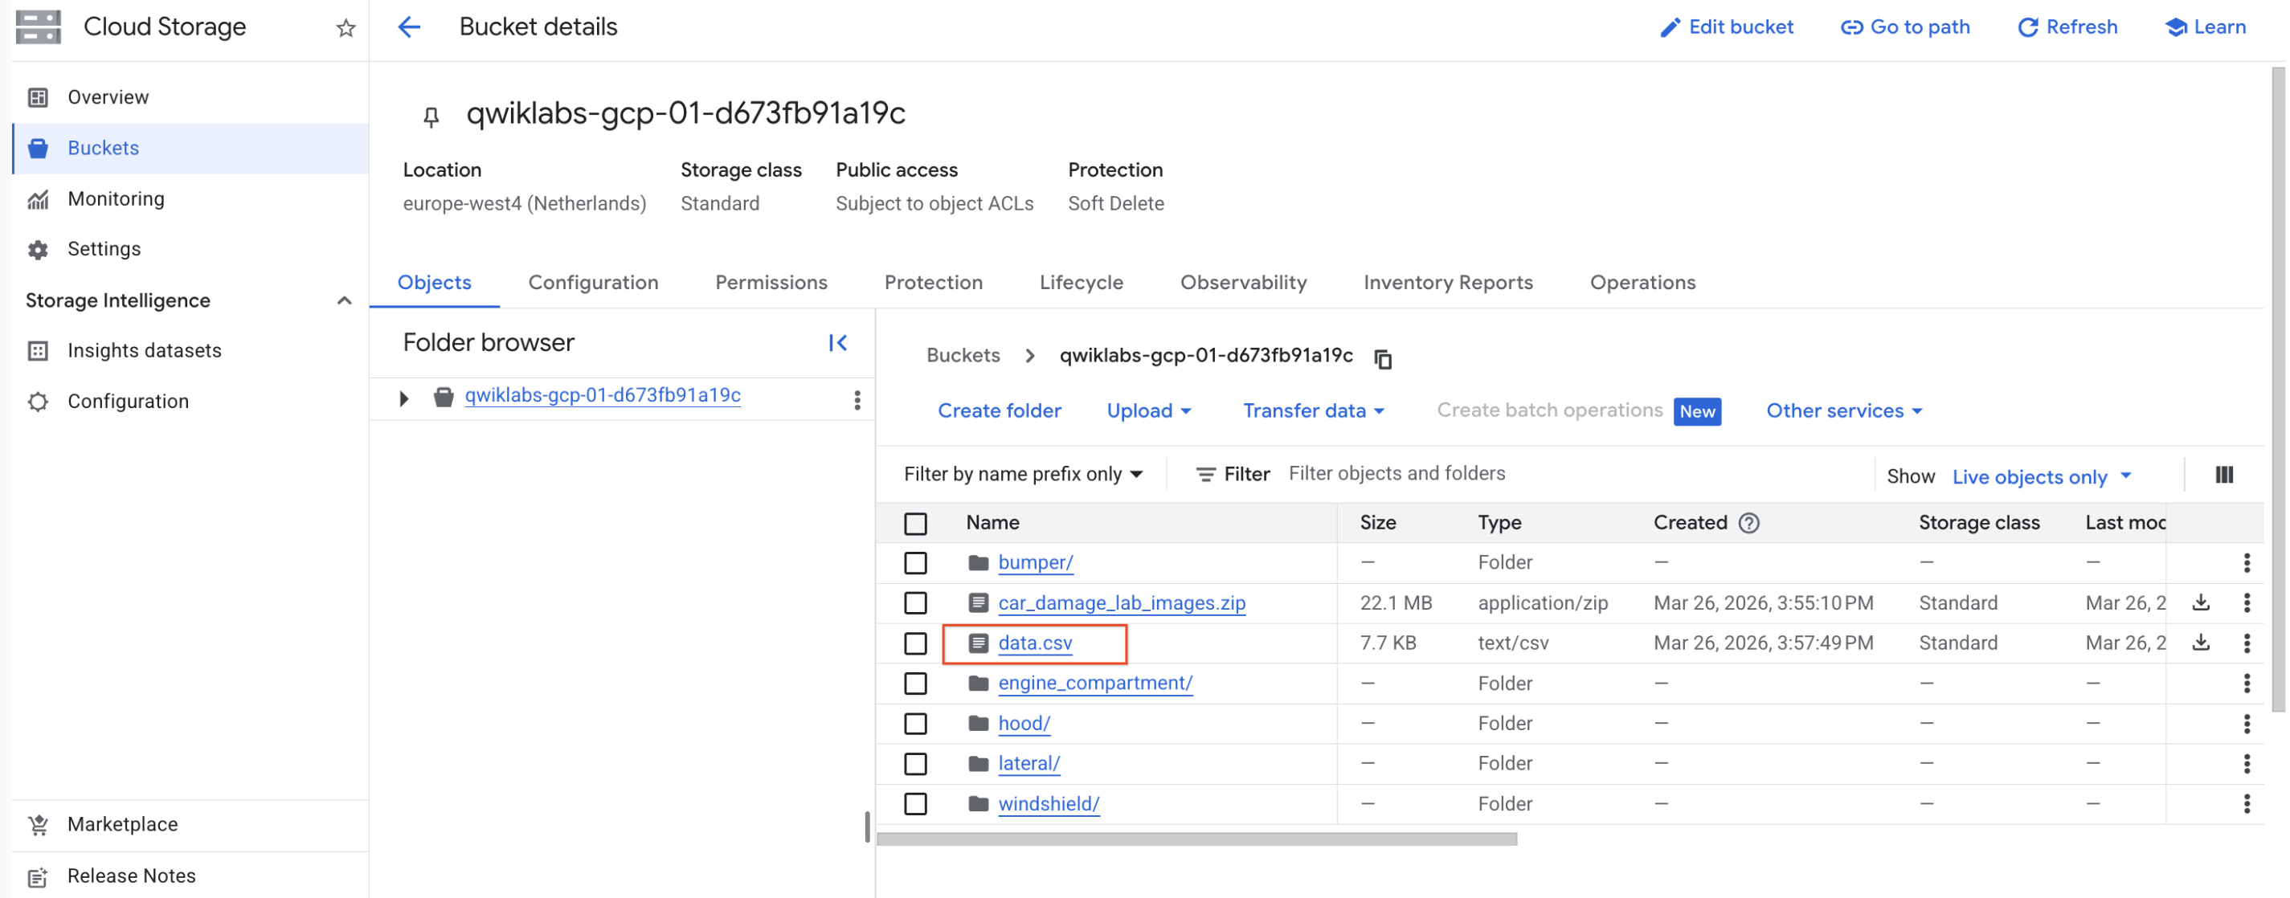Click the Filter objects and folders field
The height and width of the screenshot is (898, 2290).
1397,473
